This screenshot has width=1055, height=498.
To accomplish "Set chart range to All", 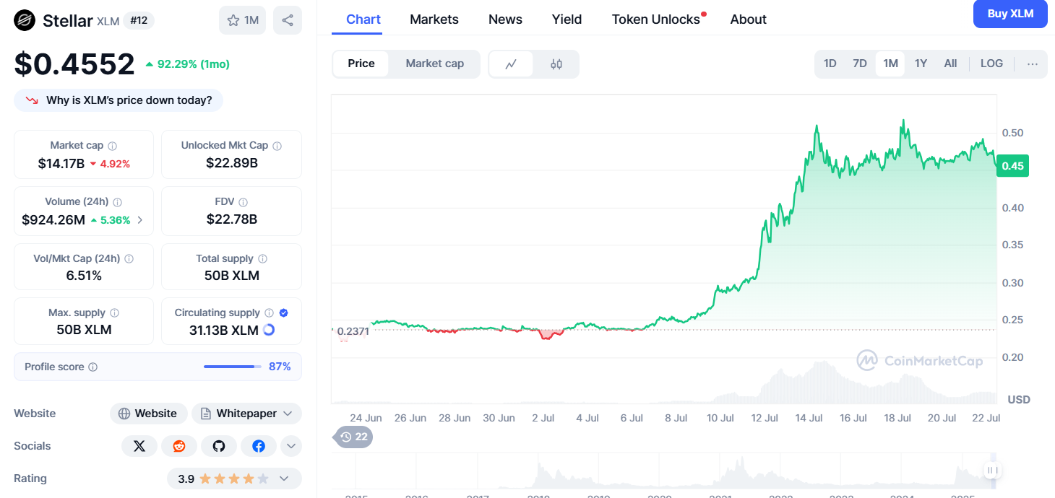I will [x=950, y=64].
